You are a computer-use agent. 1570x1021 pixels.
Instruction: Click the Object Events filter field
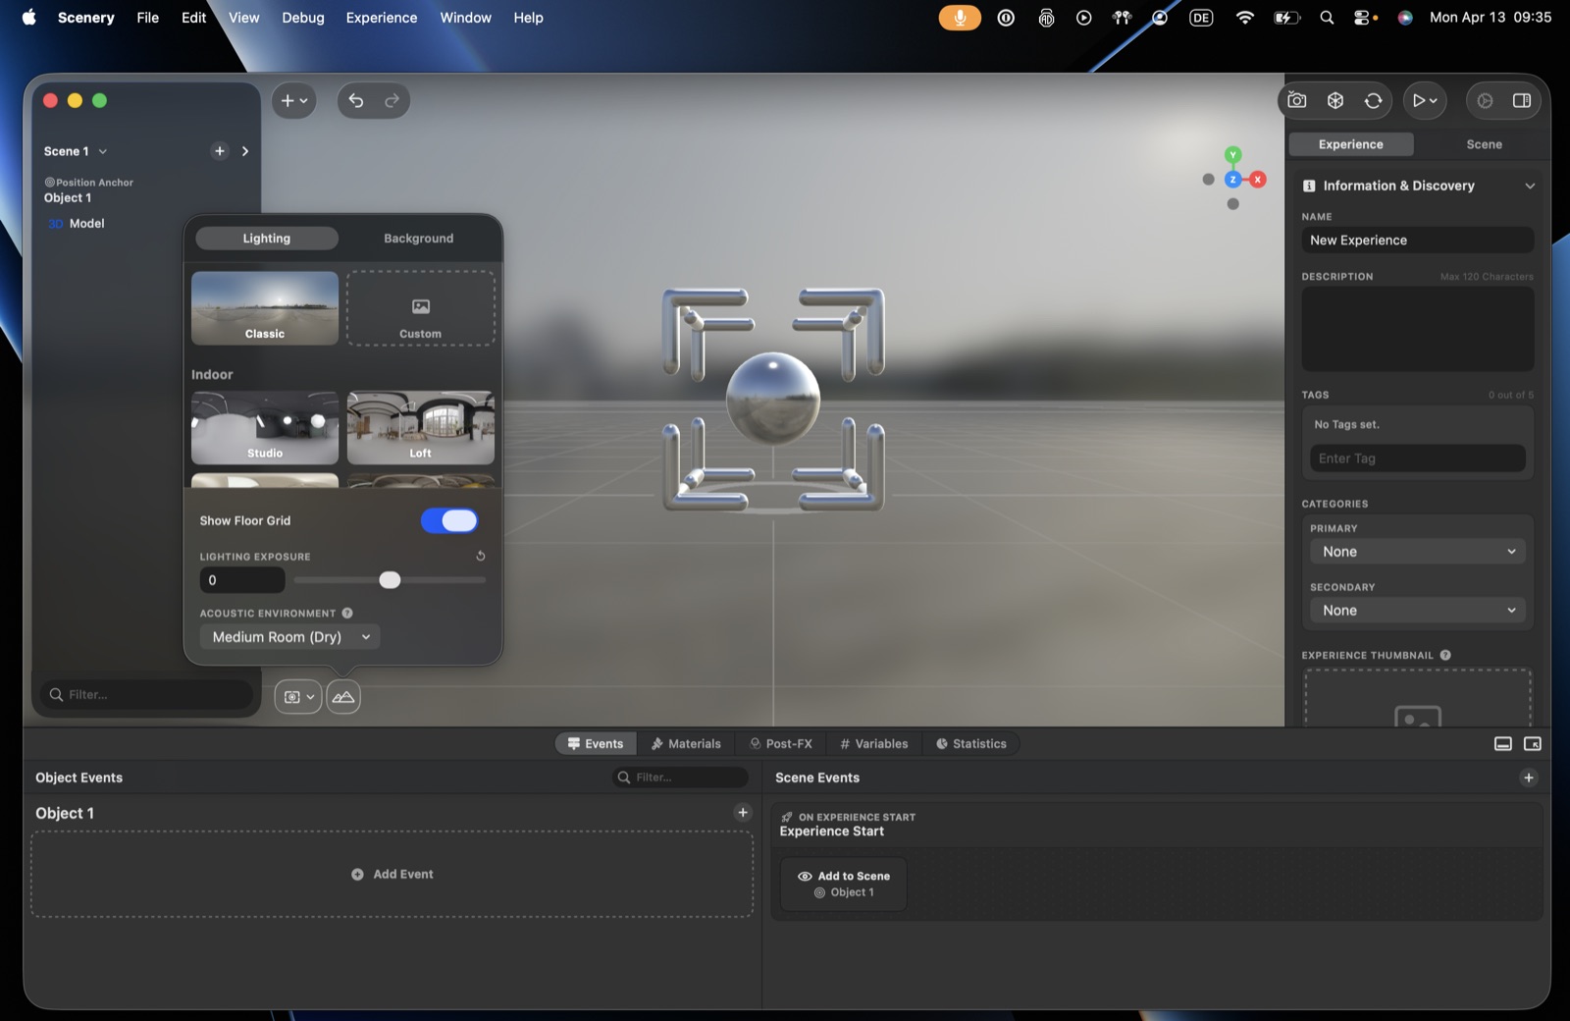(680, 778)
